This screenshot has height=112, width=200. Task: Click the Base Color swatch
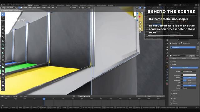click(x=190, y=75)
